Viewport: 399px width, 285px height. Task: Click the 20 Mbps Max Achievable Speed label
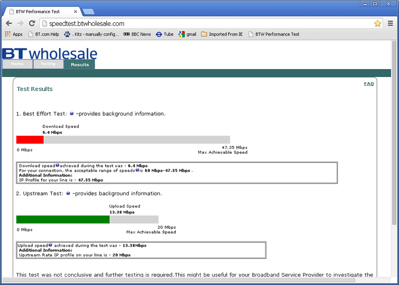[x=151, y=230]
